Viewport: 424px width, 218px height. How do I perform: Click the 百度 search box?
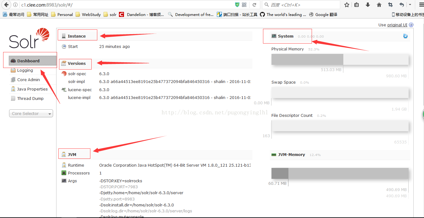coord(301,5)
